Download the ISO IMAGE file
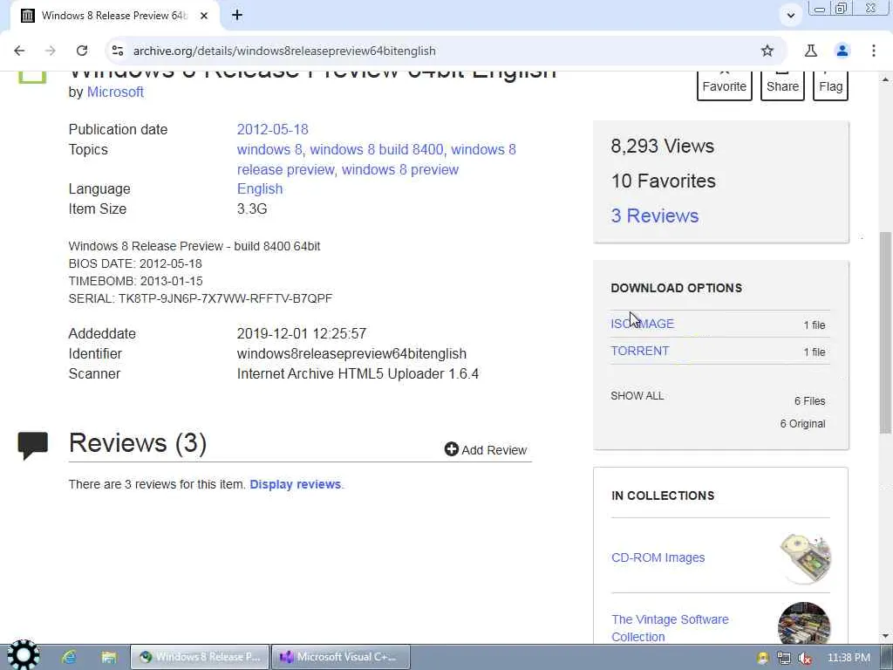The image size is (893, 670). (643, 324)
